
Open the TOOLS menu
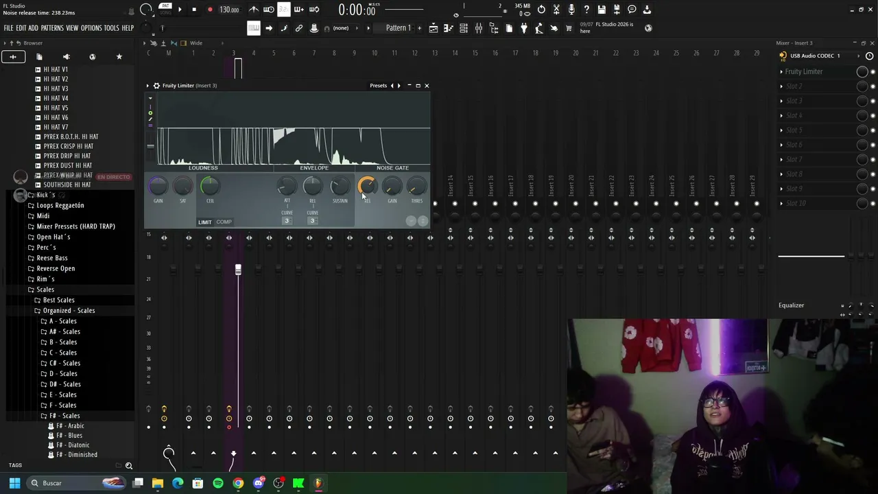coord(112,28)
